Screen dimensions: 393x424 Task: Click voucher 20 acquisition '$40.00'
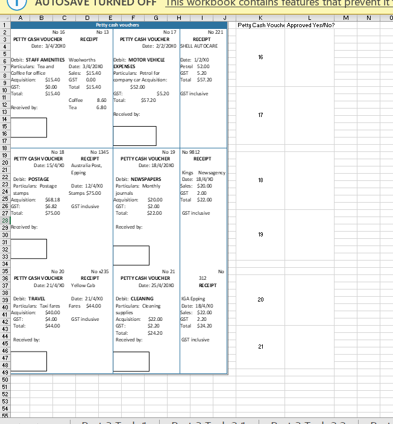[x=52, y=312]
